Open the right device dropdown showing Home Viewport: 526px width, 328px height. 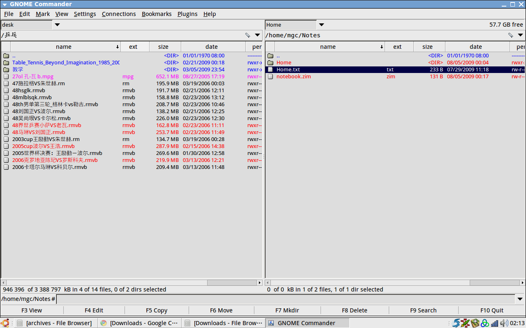click(321, 25)
